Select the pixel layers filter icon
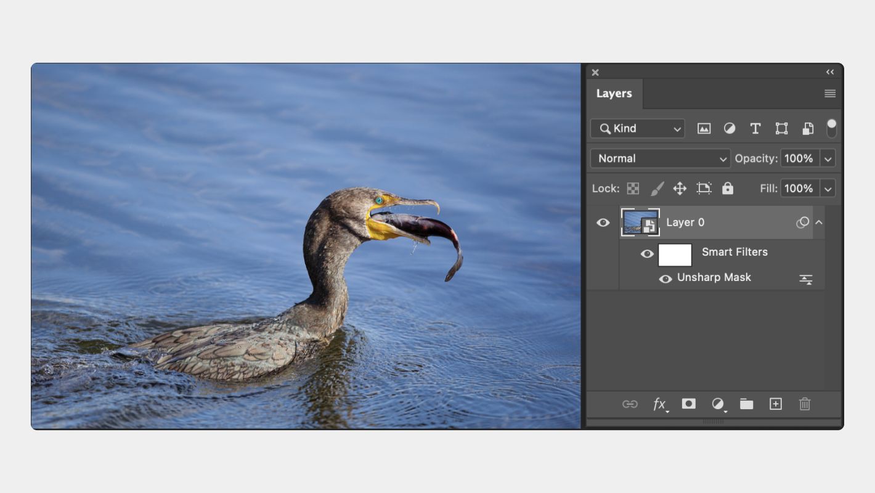875x493 pixels. click(x=704, y=128)
